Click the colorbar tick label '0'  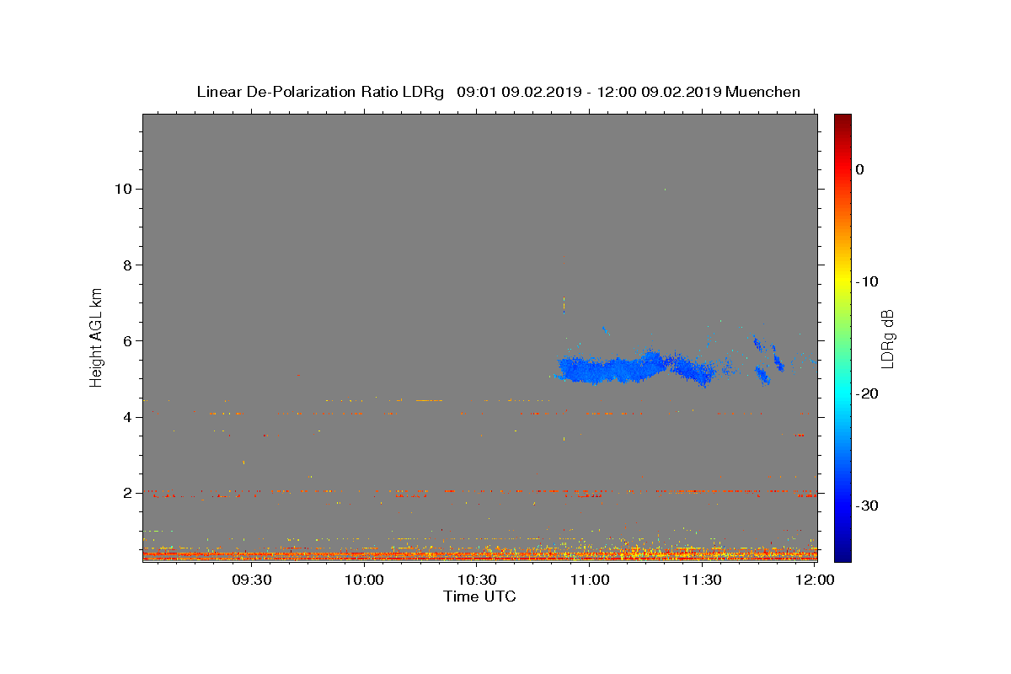860,169
